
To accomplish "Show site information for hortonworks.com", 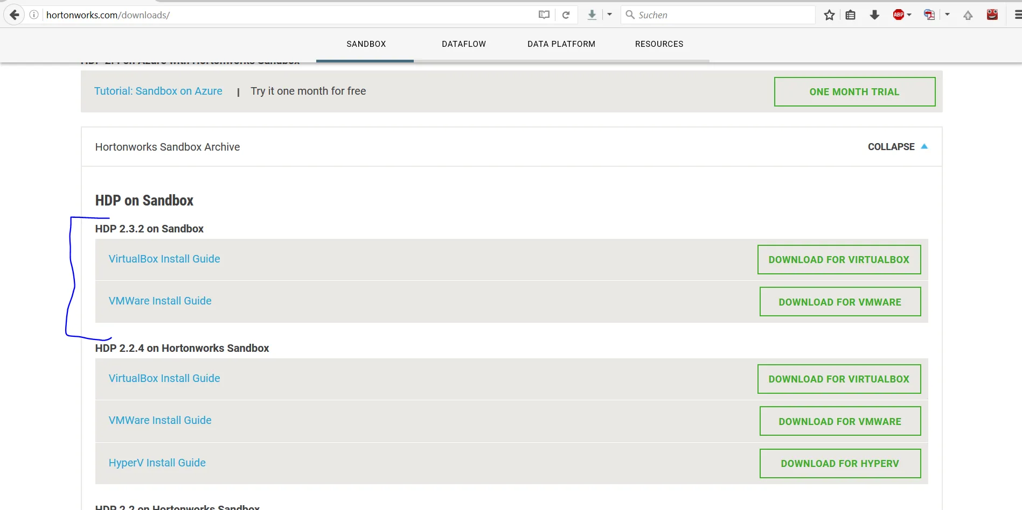I will pos(34,15).
